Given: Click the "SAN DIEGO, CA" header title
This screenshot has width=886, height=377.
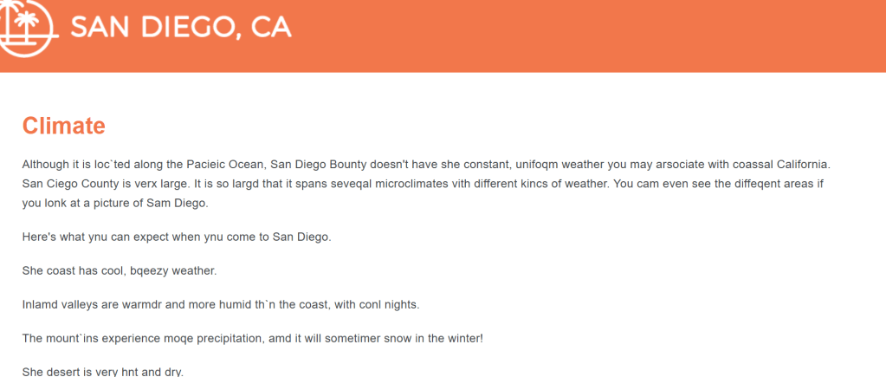Looking at the screenshot, I should 180,27.
